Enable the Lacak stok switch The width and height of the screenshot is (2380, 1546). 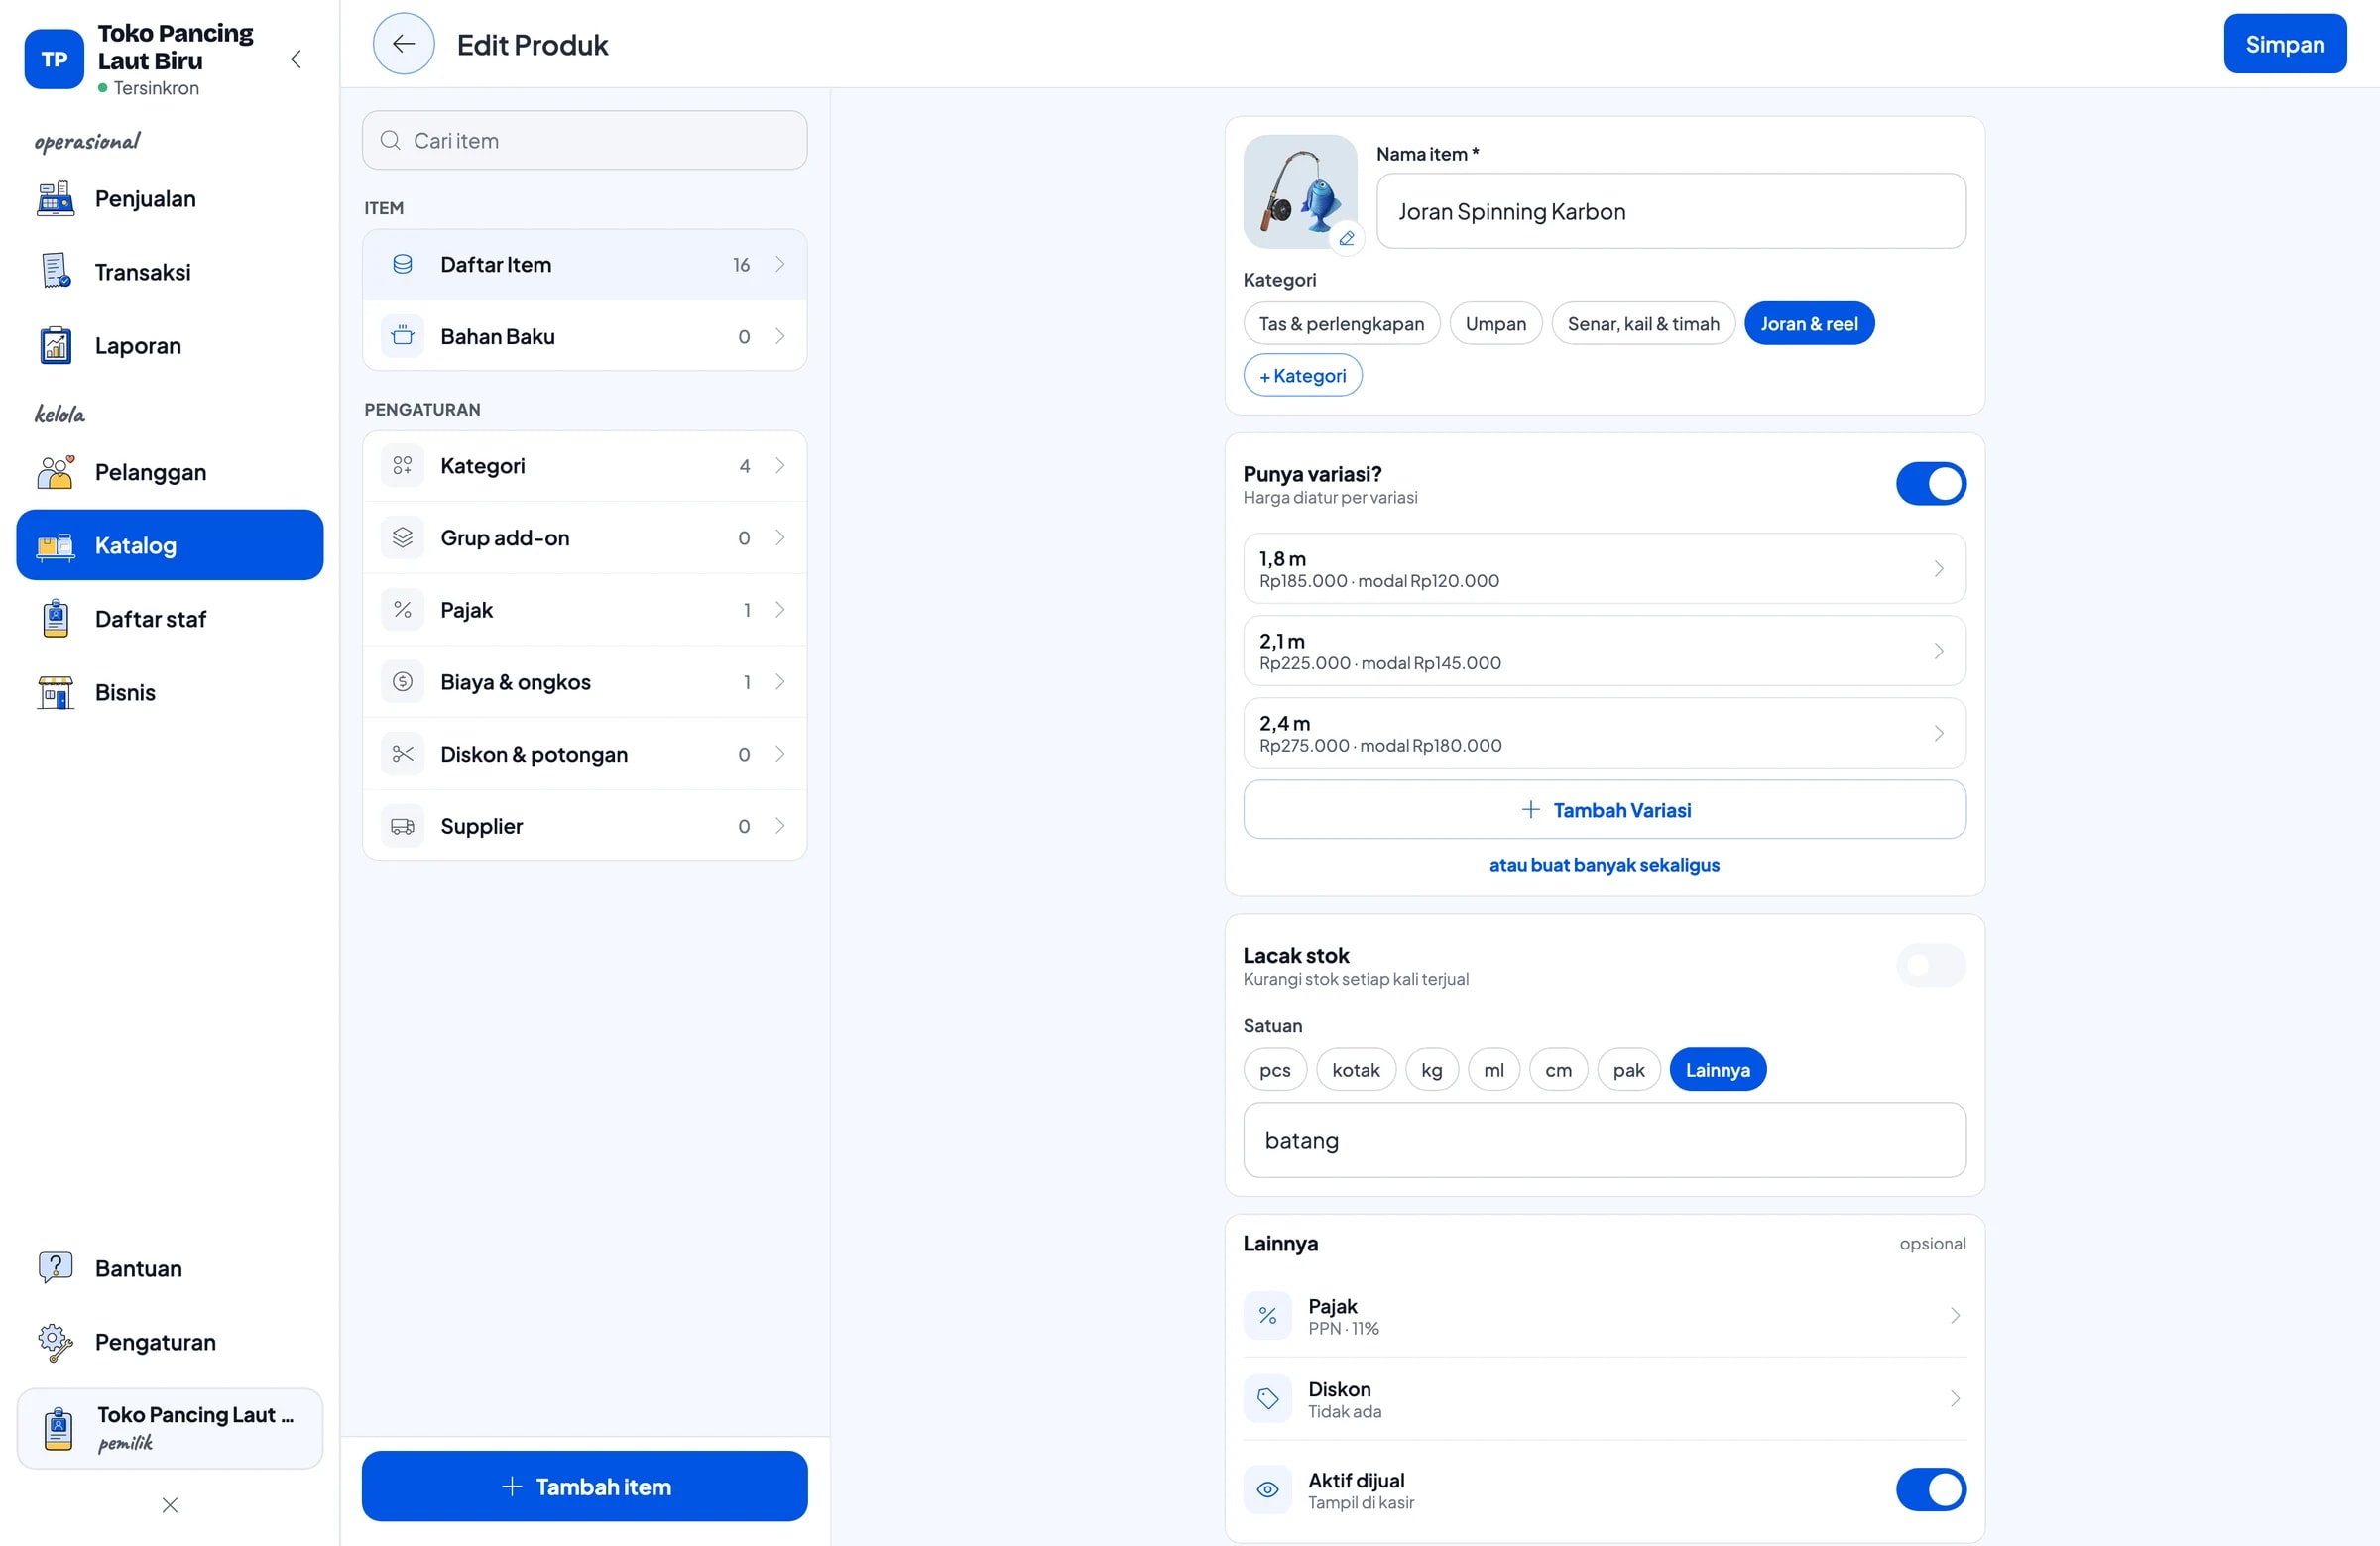pyautogui.click(x=1930, y=965)
